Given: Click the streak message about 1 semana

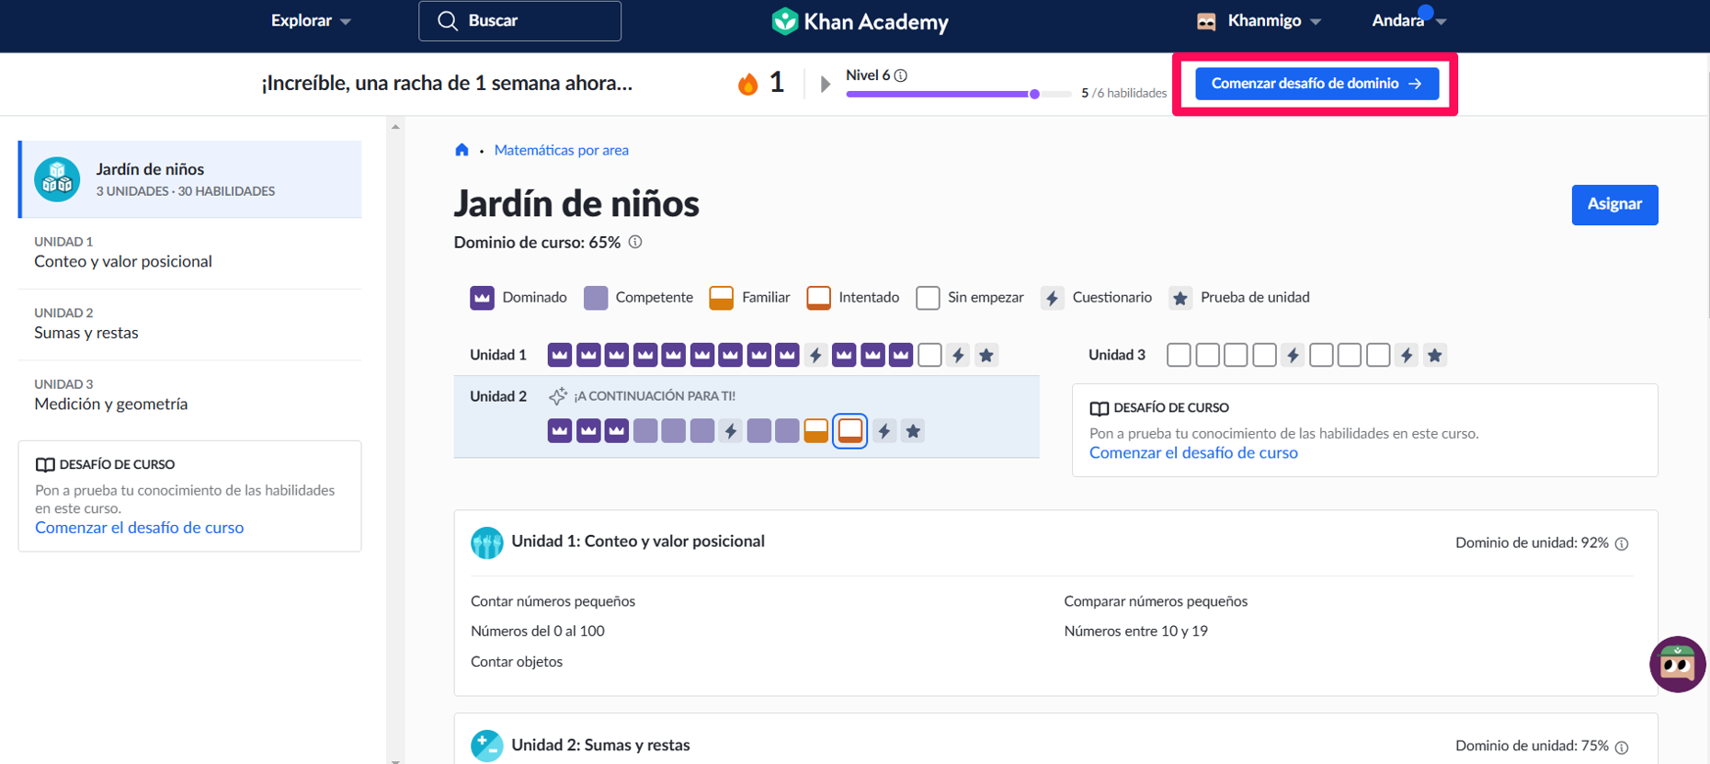Looking at the screenshot, I should [447, 84].
